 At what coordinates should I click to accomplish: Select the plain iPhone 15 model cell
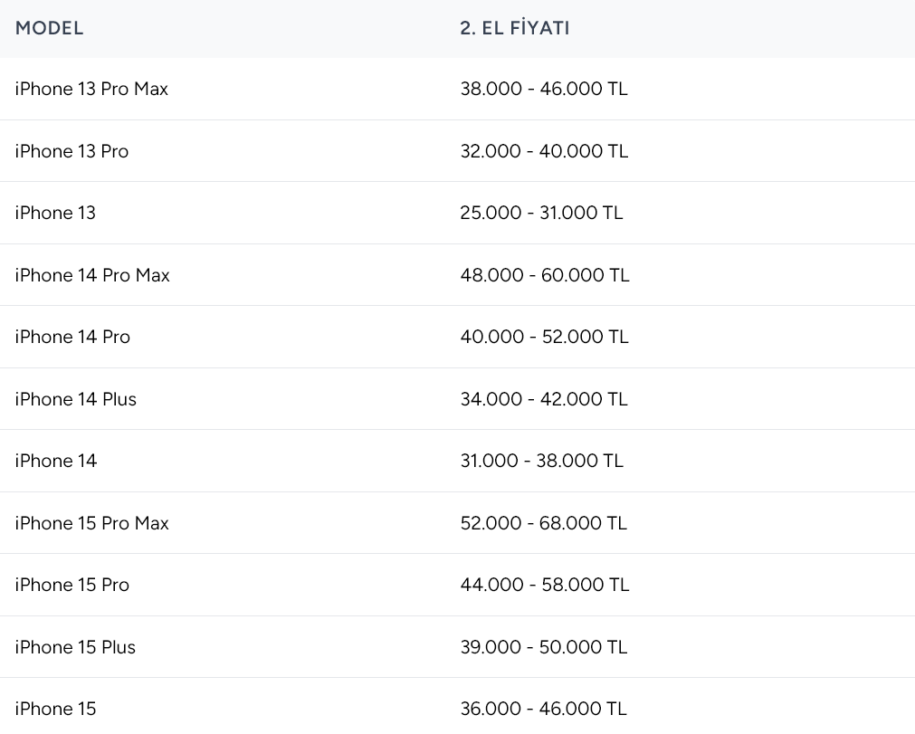55,709
